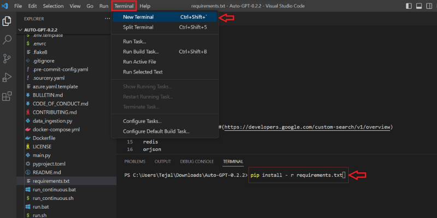Open the Go menu
Viewport: 437px width, 218px height.
point(90,6)
